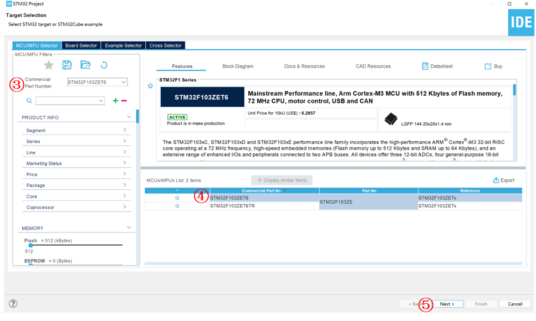
Task: Click the favorites star icon in MCU filters
Action: click(x=49, y=65)
